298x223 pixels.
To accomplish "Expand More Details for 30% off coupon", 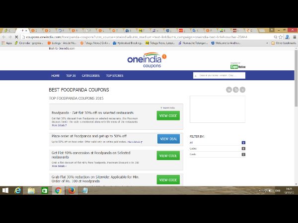I will click(x=58, y=125).
